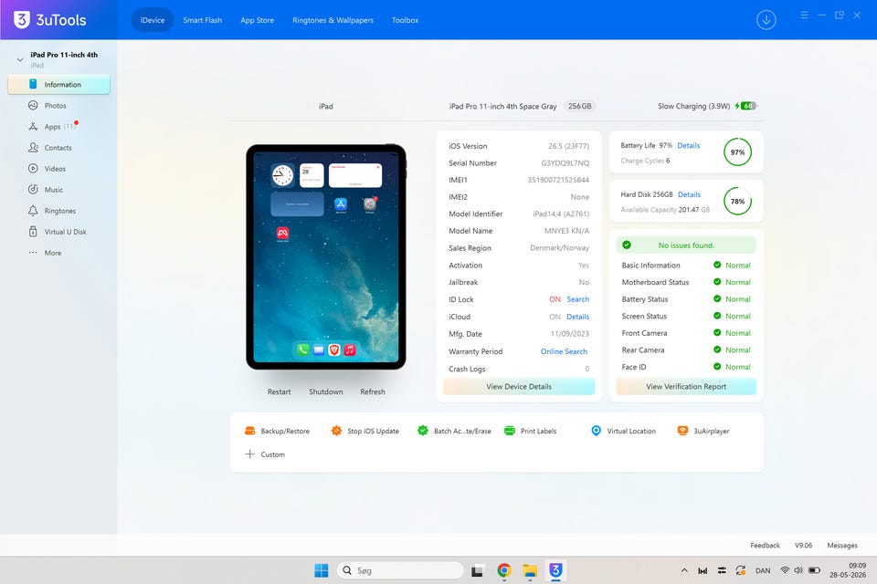877x584 pixels.
Task: Click the 3uTools taskbar icon
Action: pyautogui.click(x=555, y=570)
